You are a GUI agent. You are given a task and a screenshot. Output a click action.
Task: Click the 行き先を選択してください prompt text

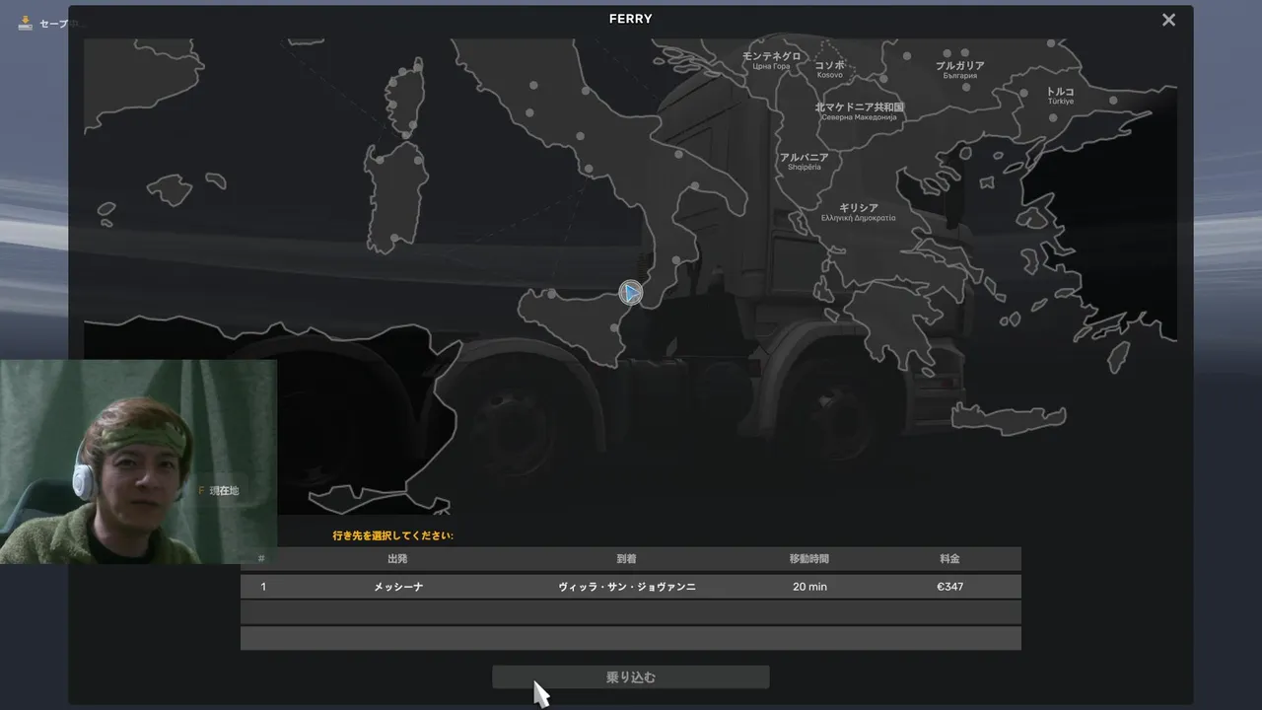coord(393,536)
